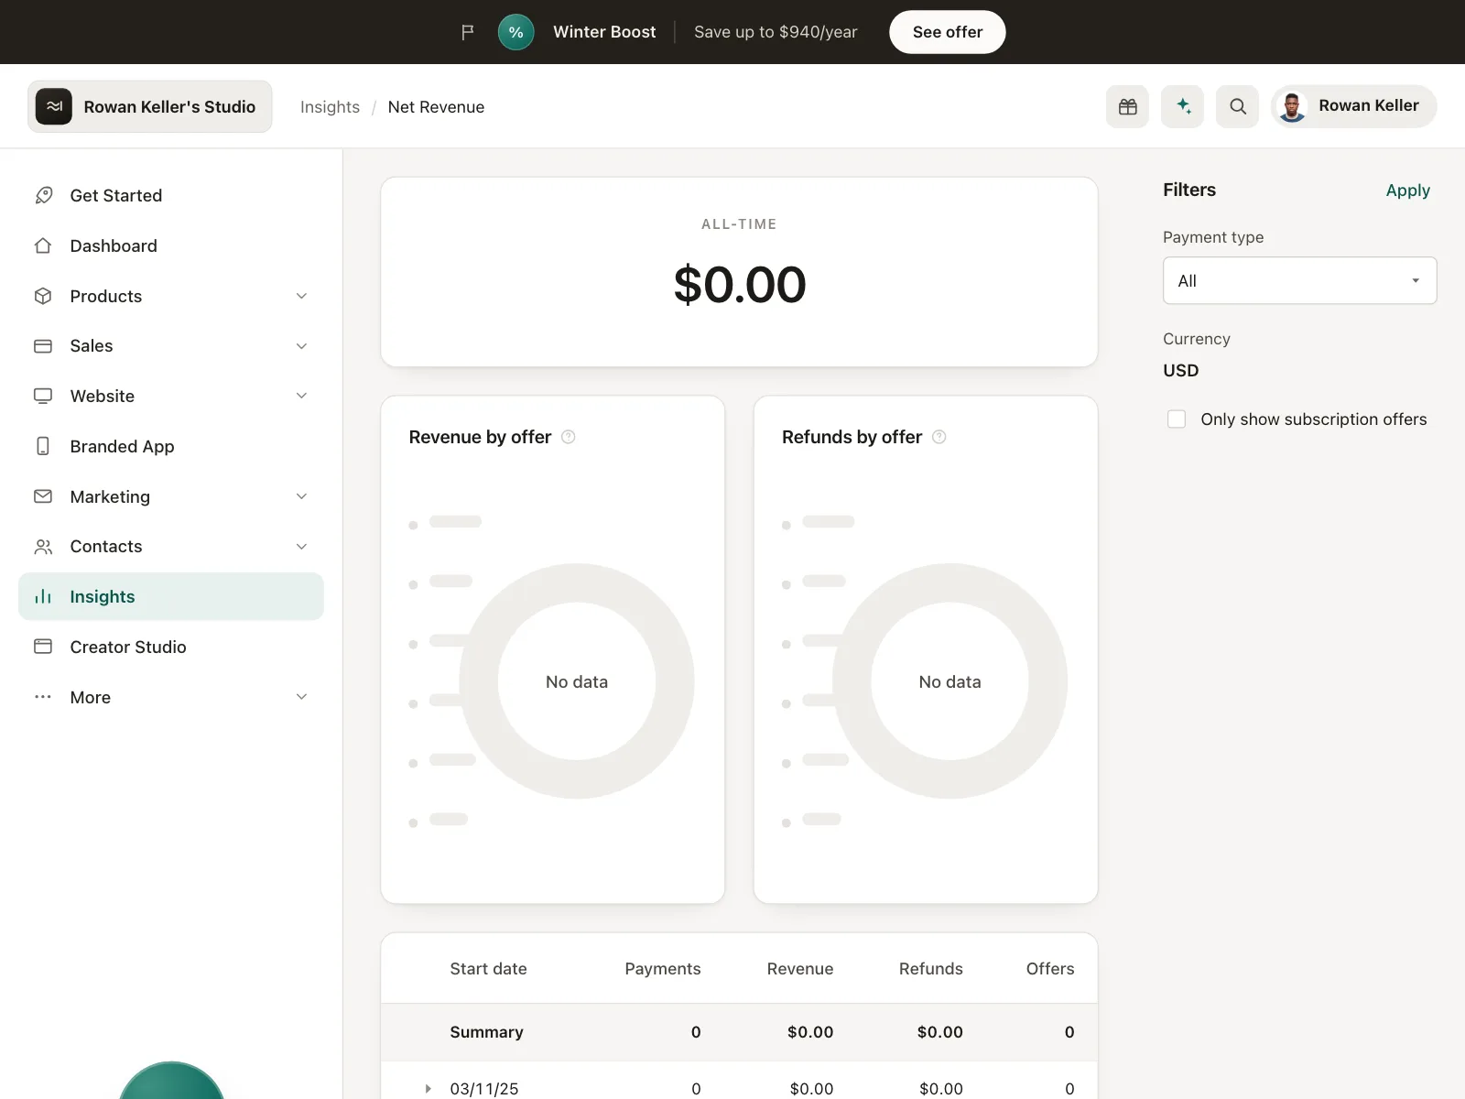Click the See offer button
Viewport: 1465px width, 1099px height.
point(948,32)
